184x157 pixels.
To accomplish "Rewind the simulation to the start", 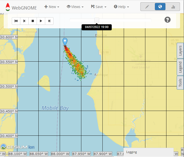I will pyautogui.click(x=16, y=21).
